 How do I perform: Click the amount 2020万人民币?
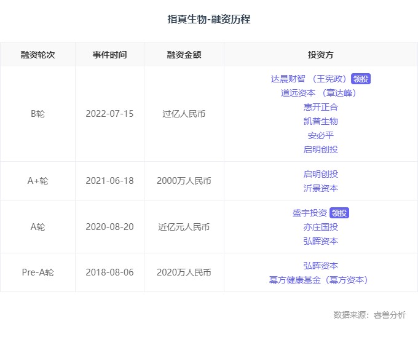[184, 272]
